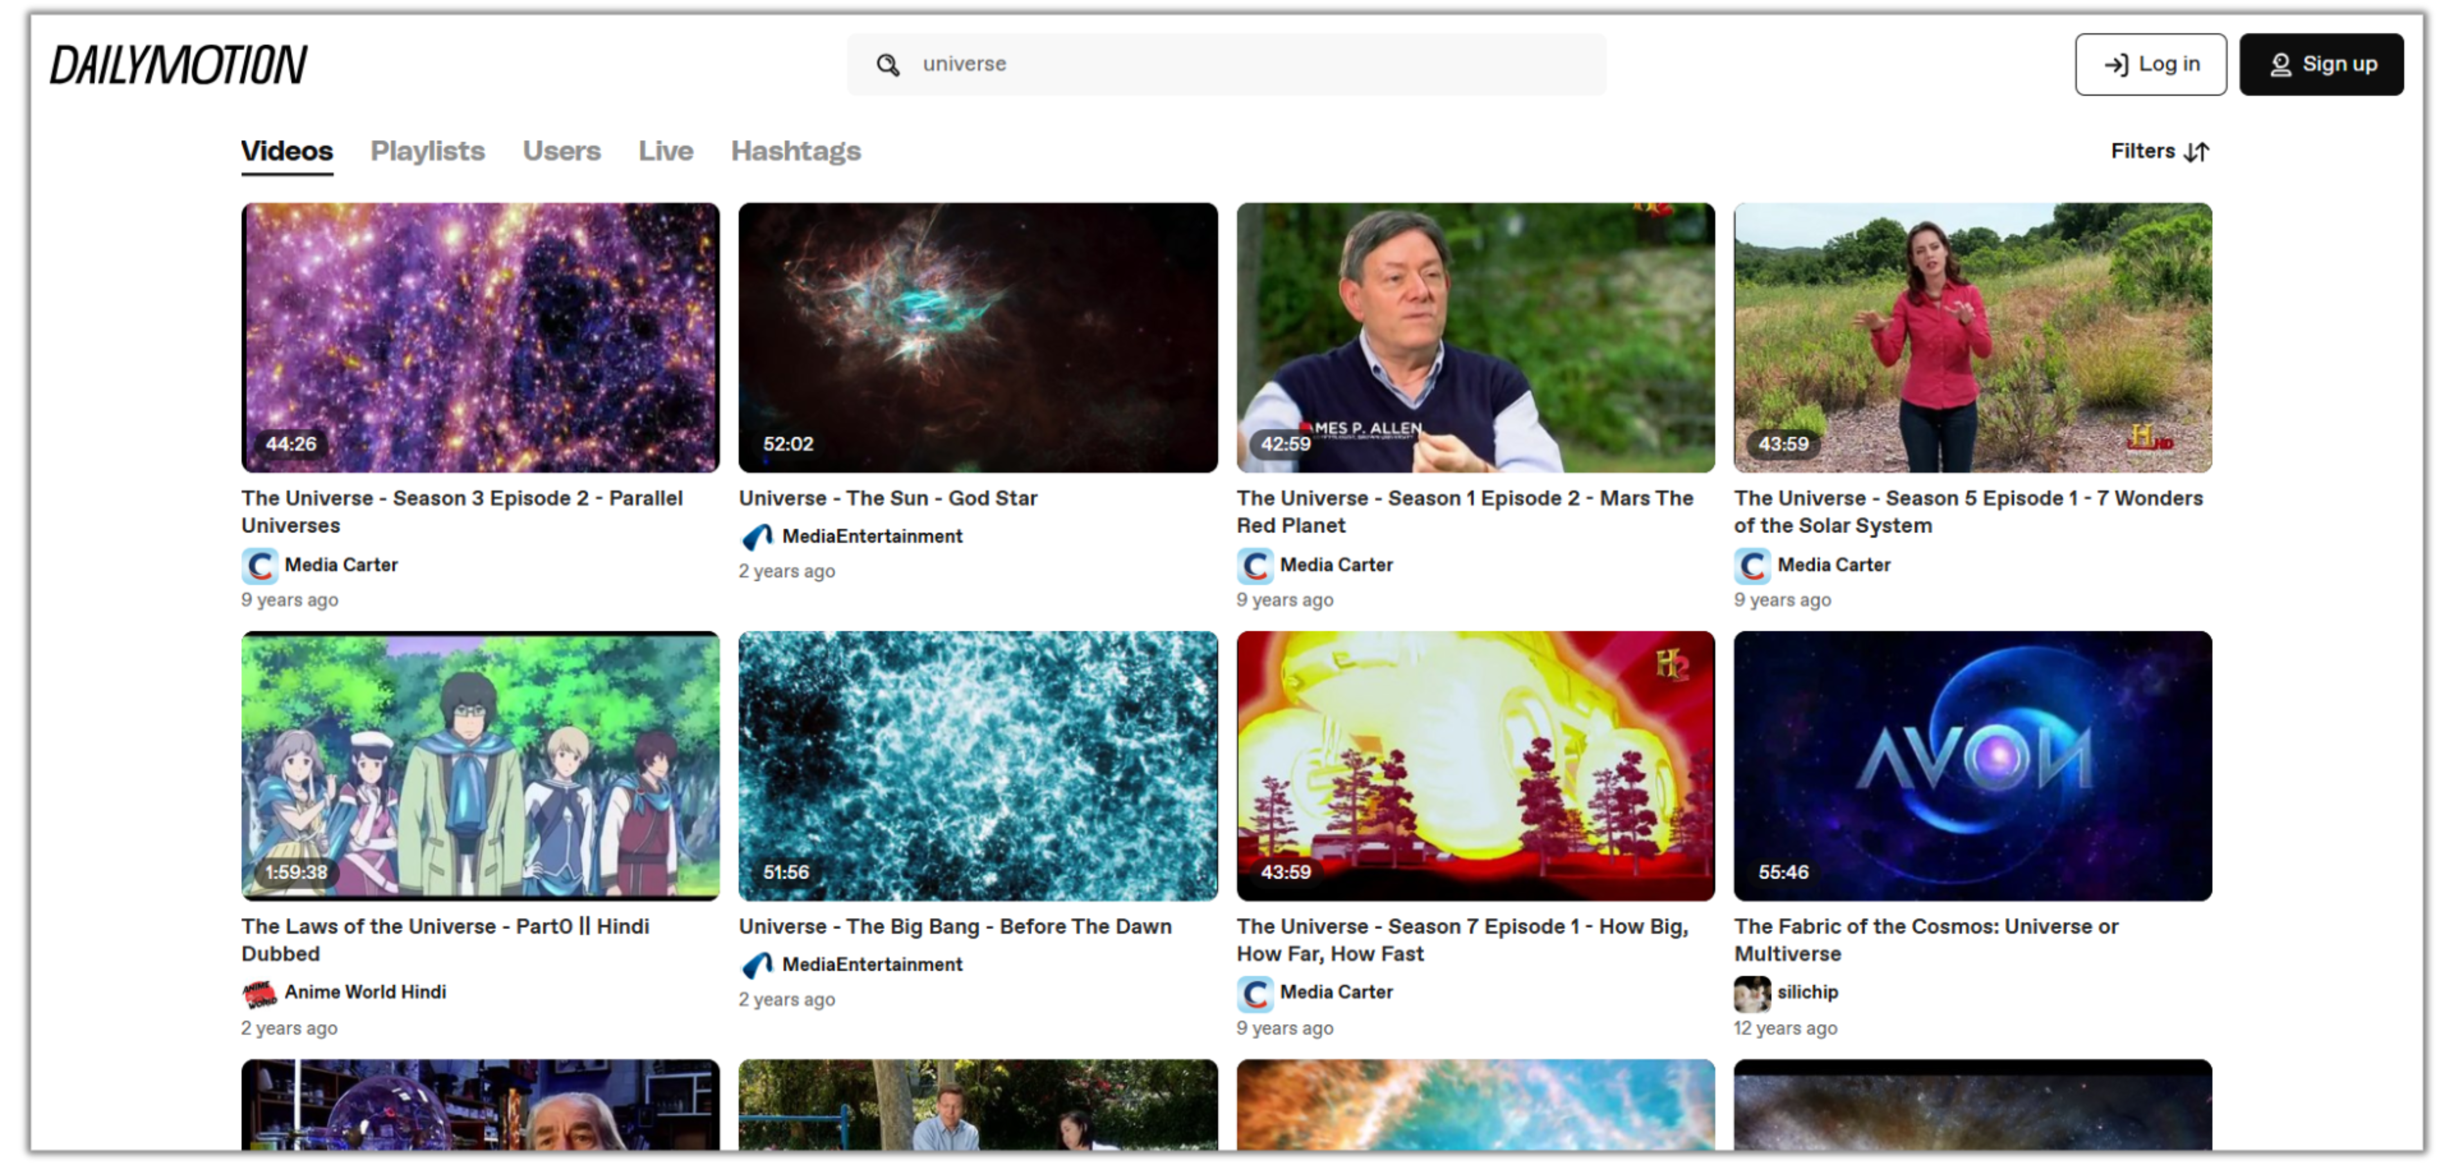2454x1165 pixels.
Task: Open the Live tab
Action: coord(666,151)
